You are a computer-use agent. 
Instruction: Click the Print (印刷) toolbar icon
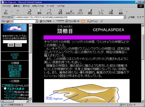(x=111, y=12)
